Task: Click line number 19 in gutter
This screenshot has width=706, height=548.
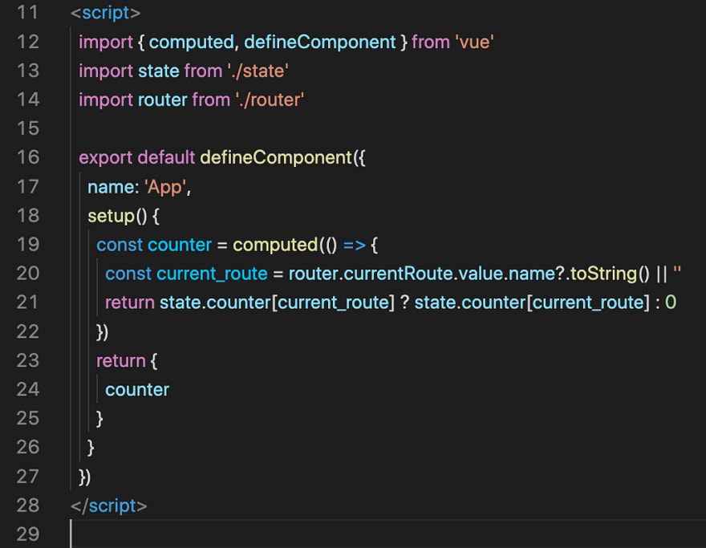Action: coord(27,244)
